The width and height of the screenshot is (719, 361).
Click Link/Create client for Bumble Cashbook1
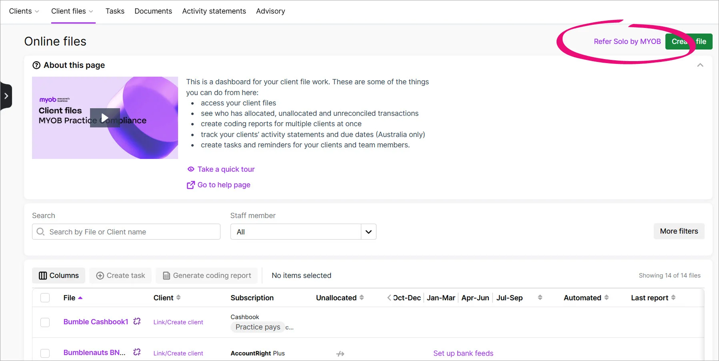pos(178,322)
